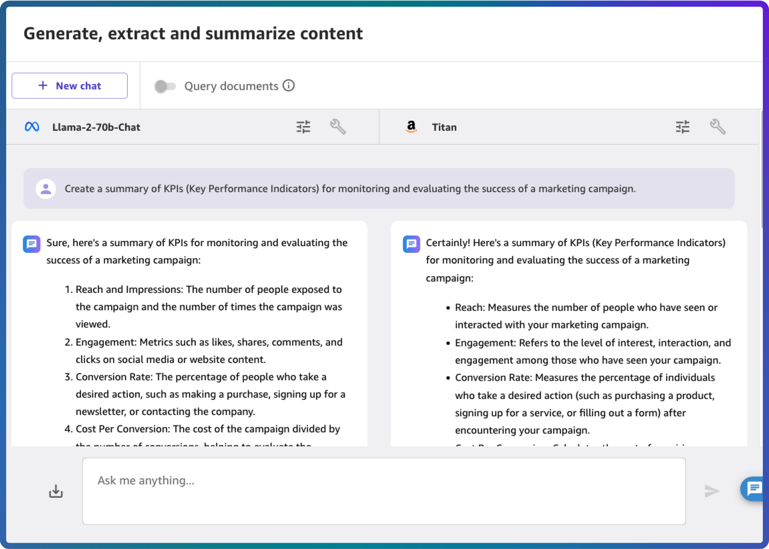Click the wrench/tool icon for Titan

(718, 127)
